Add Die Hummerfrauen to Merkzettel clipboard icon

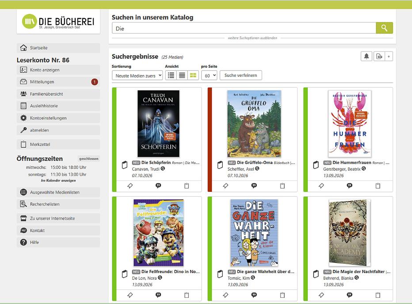(x=378, y=186)
